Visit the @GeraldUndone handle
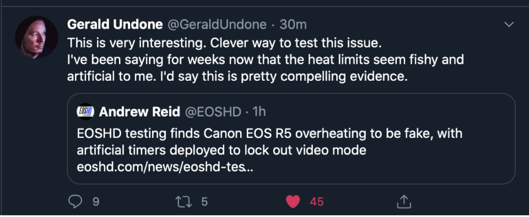529x217 pixels. pos(217,25)
